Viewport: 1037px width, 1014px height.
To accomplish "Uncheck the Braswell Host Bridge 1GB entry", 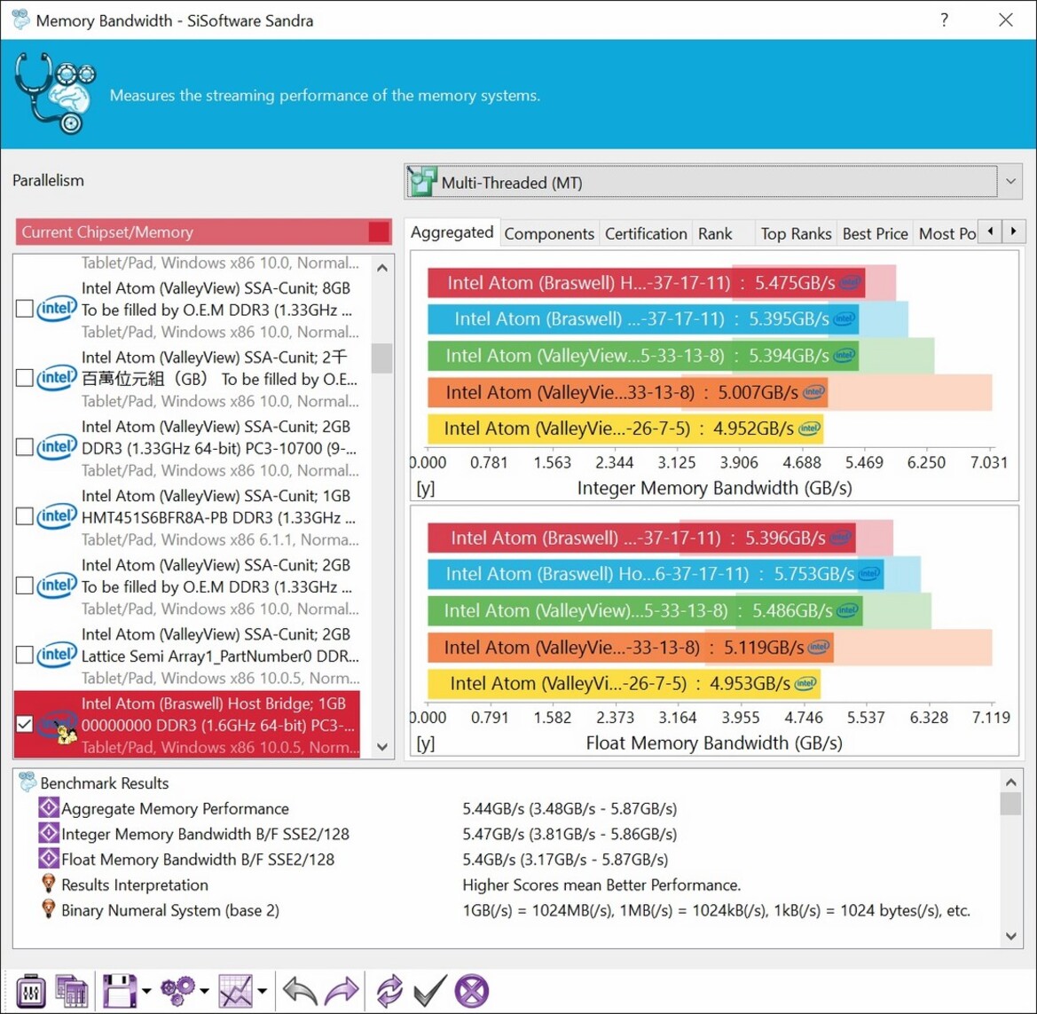I will coord(25,724).
